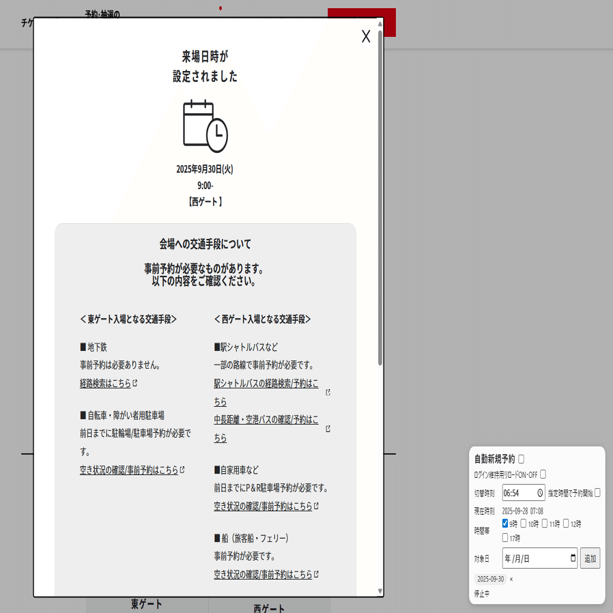This screenshot has height=613, width=613.
Task: Click the dialog scrollbar down arrow
Action: [x=380, y=591]
